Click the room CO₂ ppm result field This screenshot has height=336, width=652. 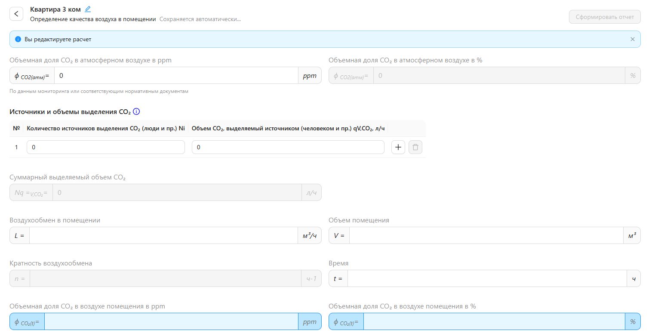(171, 322)
